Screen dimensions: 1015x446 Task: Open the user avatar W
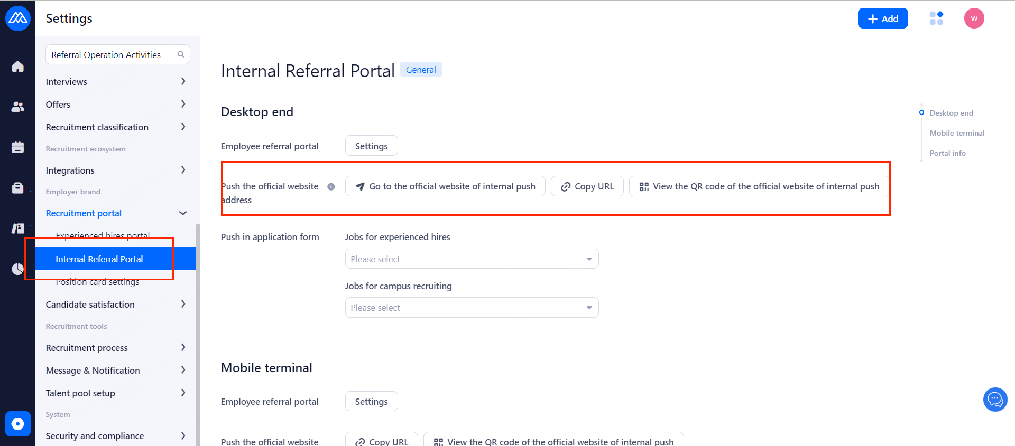pos(974,18)
